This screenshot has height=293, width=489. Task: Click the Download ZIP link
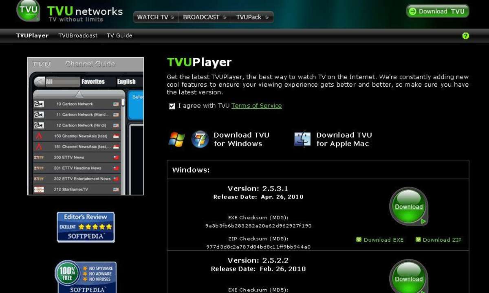pos(442,240)
